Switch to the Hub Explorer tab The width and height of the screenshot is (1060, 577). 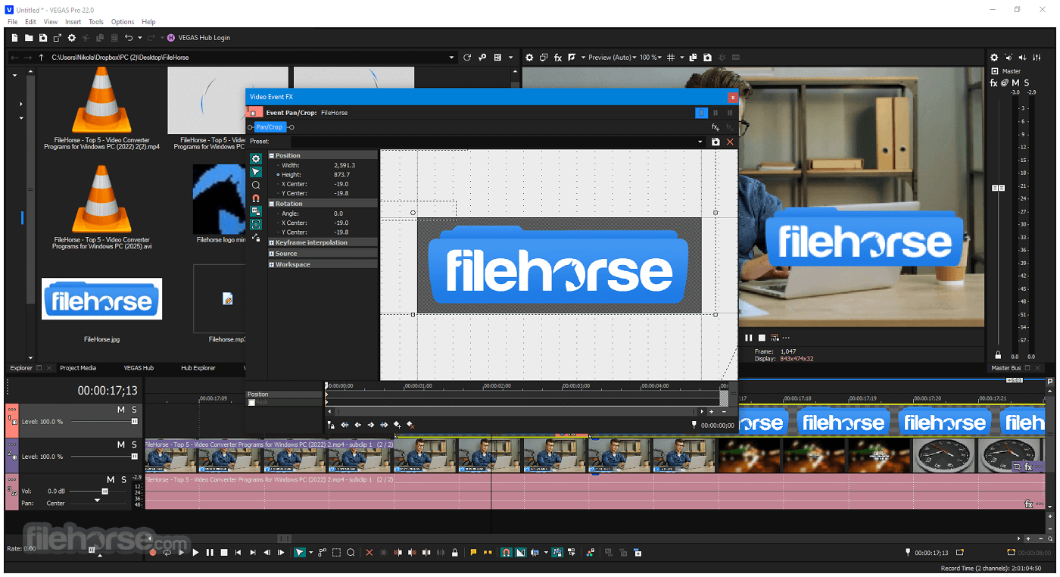(x=198, y=368)
